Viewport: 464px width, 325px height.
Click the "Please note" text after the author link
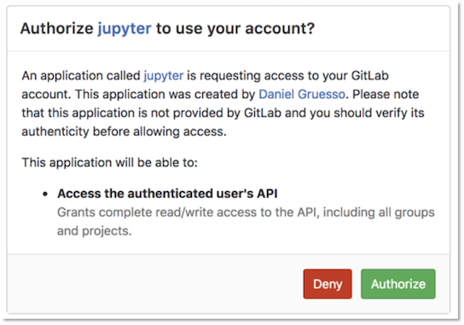pyautogui.click(x=386, y=95)
